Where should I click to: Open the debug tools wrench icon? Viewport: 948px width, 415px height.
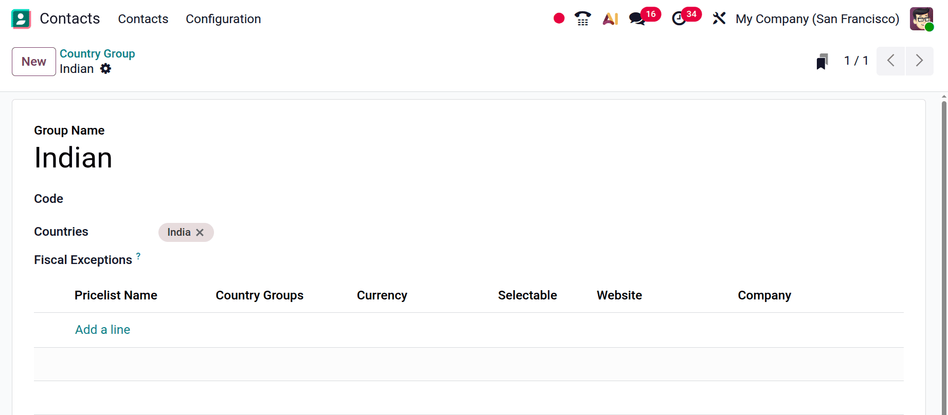click(719, 18)
